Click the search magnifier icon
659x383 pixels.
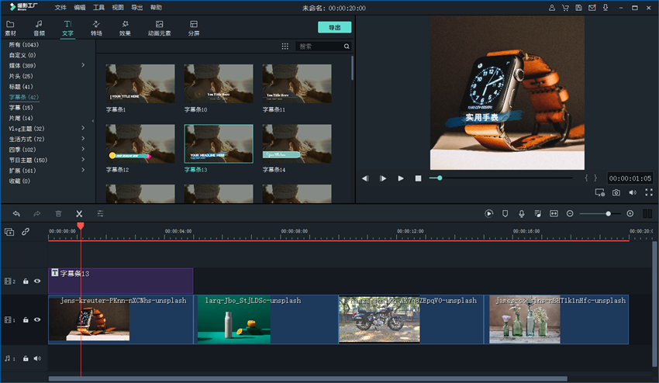coord(347,47)
